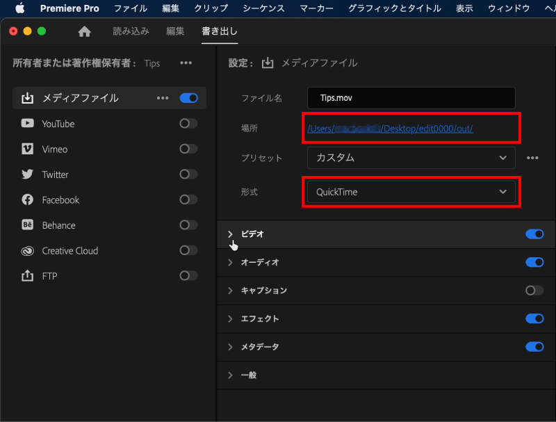Viewport: 556px width, 422px height.
Task: Open the プリセット dropdown showing カスタム
Action: (411, 158)
